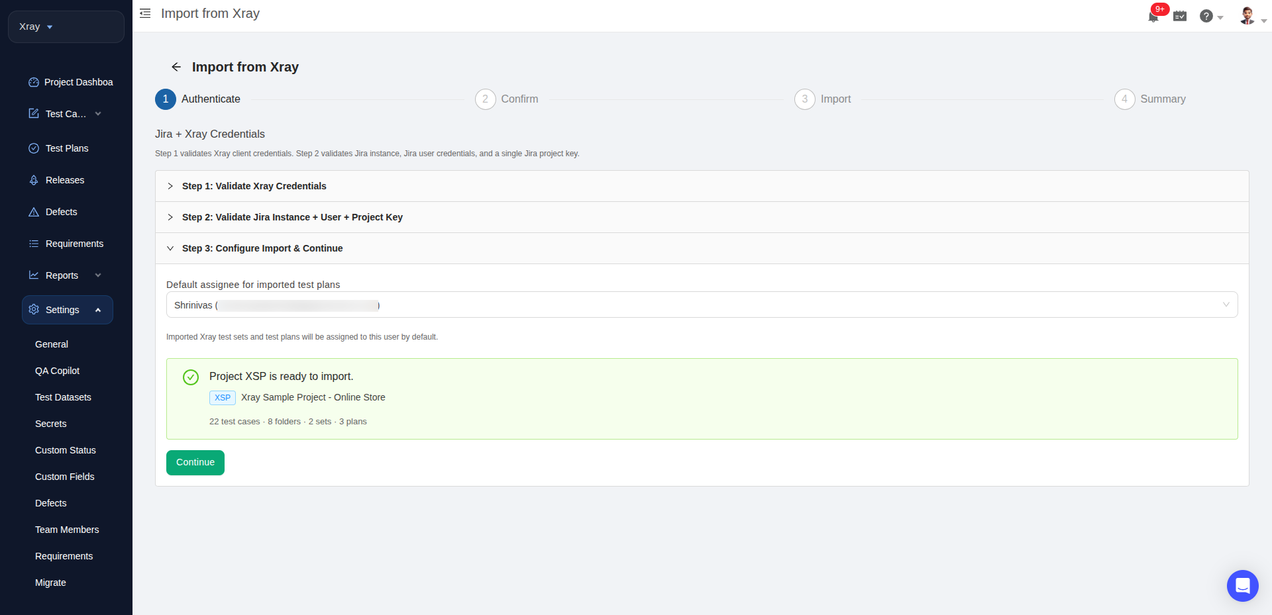
Task: Click the green check icon in ready banner
Action: (191, 377)
